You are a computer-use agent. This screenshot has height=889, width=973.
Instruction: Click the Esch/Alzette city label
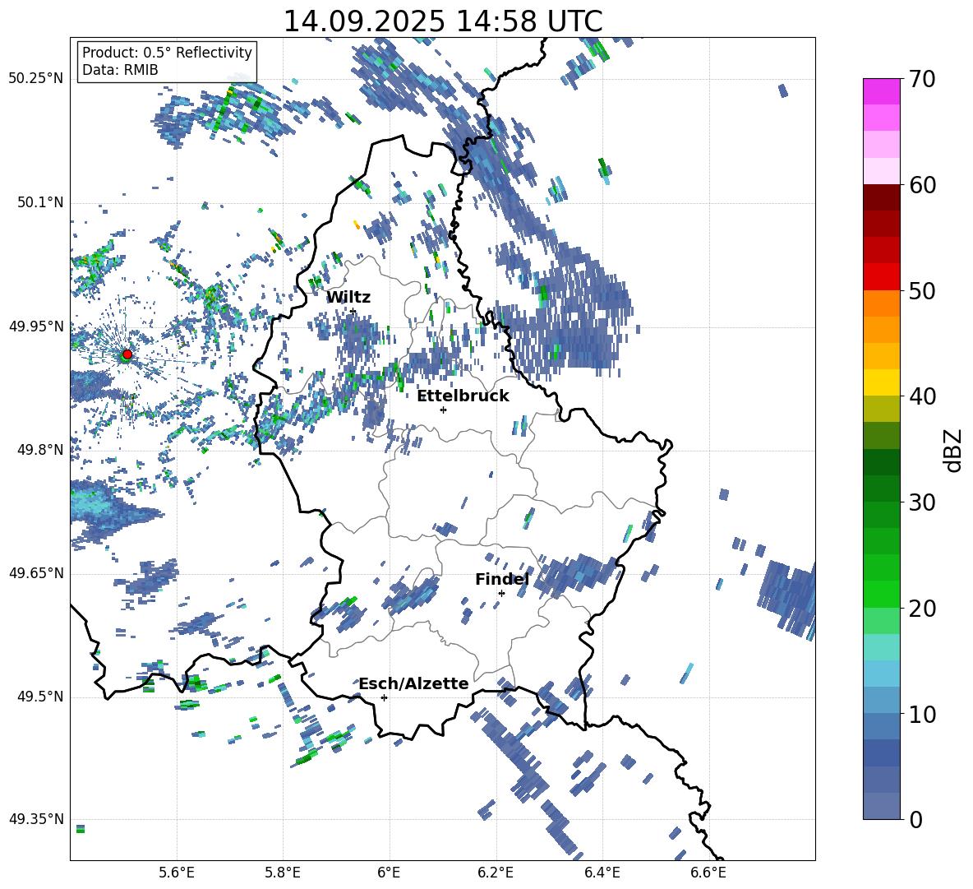click(x=413, y=683)
